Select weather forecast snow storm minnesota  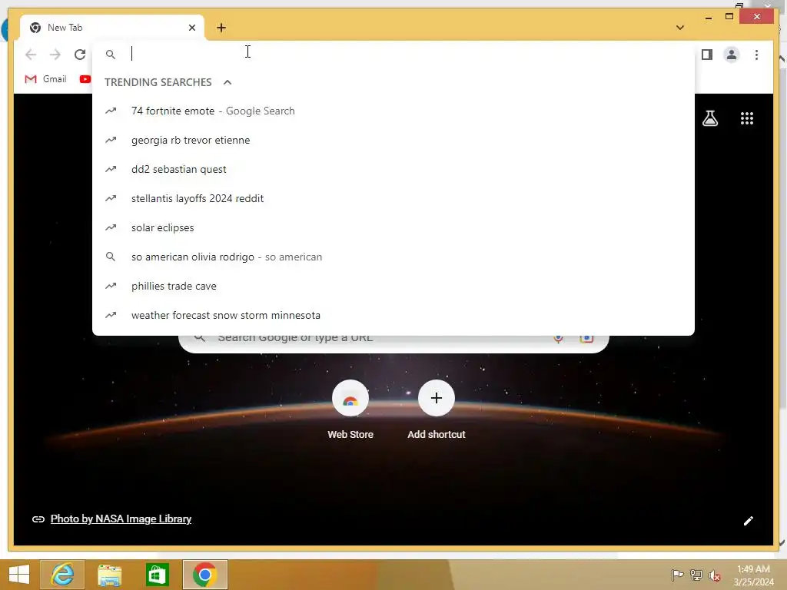[393, 315]
